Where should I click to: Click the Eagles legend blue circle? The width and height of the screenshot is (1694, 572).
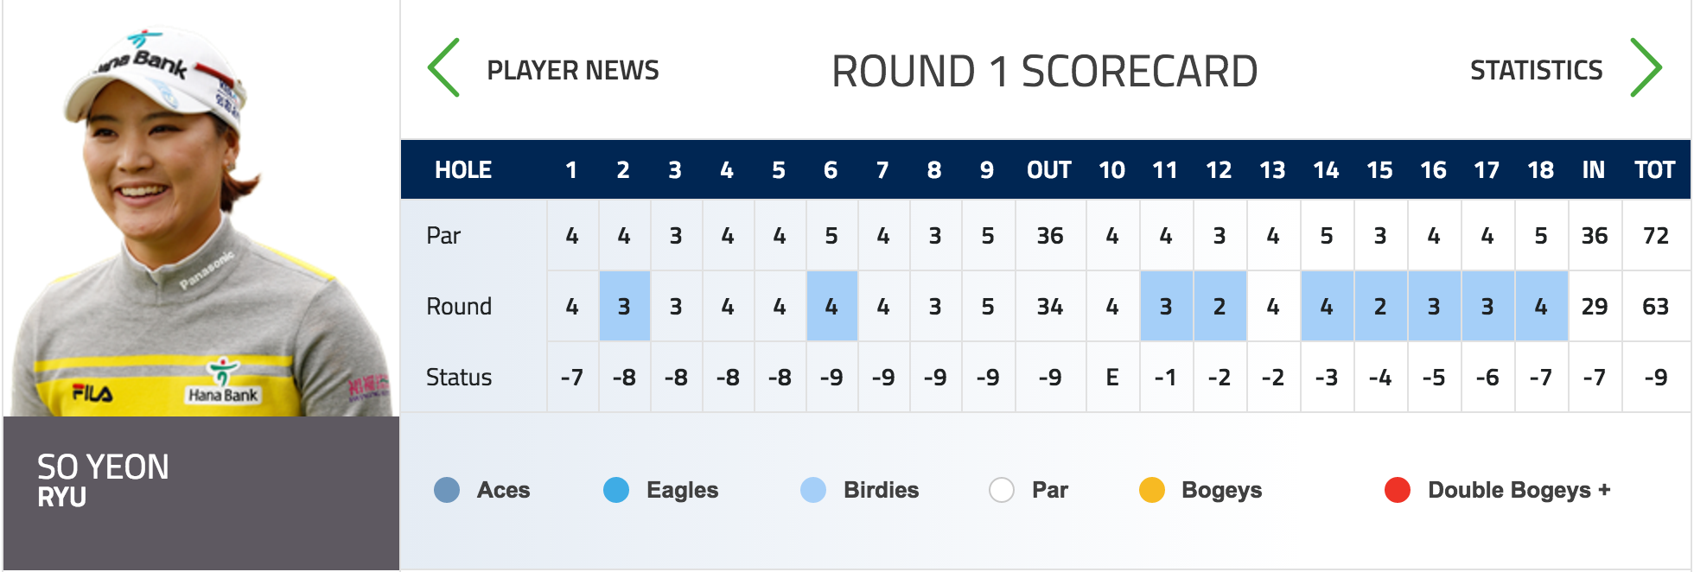tap(616, 490)
